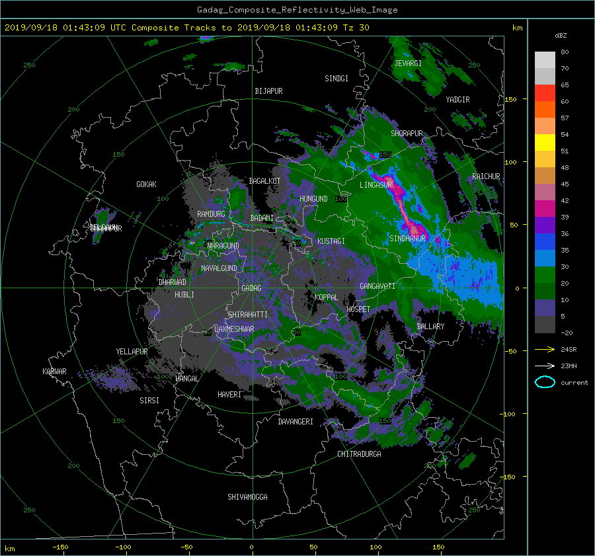Click the DAVANGERI city label
This screenshot has height=556, width=595.
[x=296, y=422]
